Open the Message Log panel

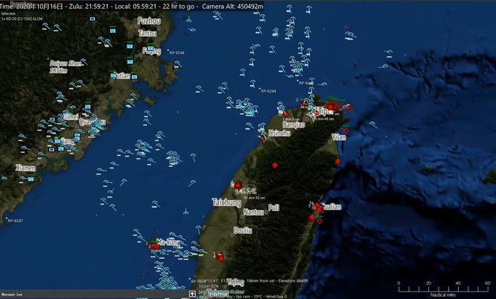12,295
